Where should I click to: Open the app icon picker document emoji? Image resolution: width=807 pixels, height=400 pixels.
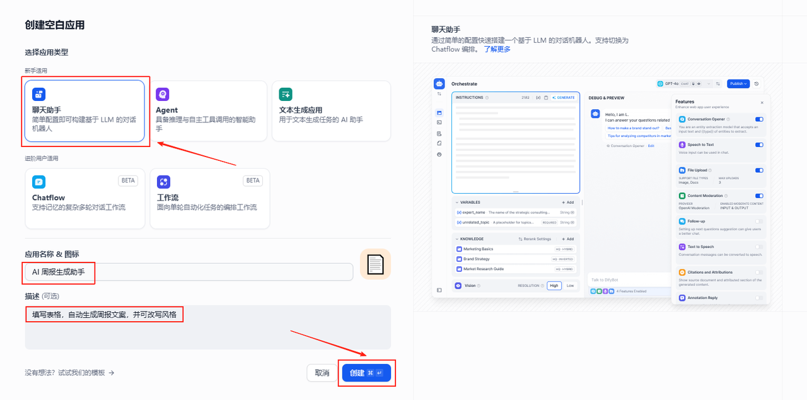(375, 264)
